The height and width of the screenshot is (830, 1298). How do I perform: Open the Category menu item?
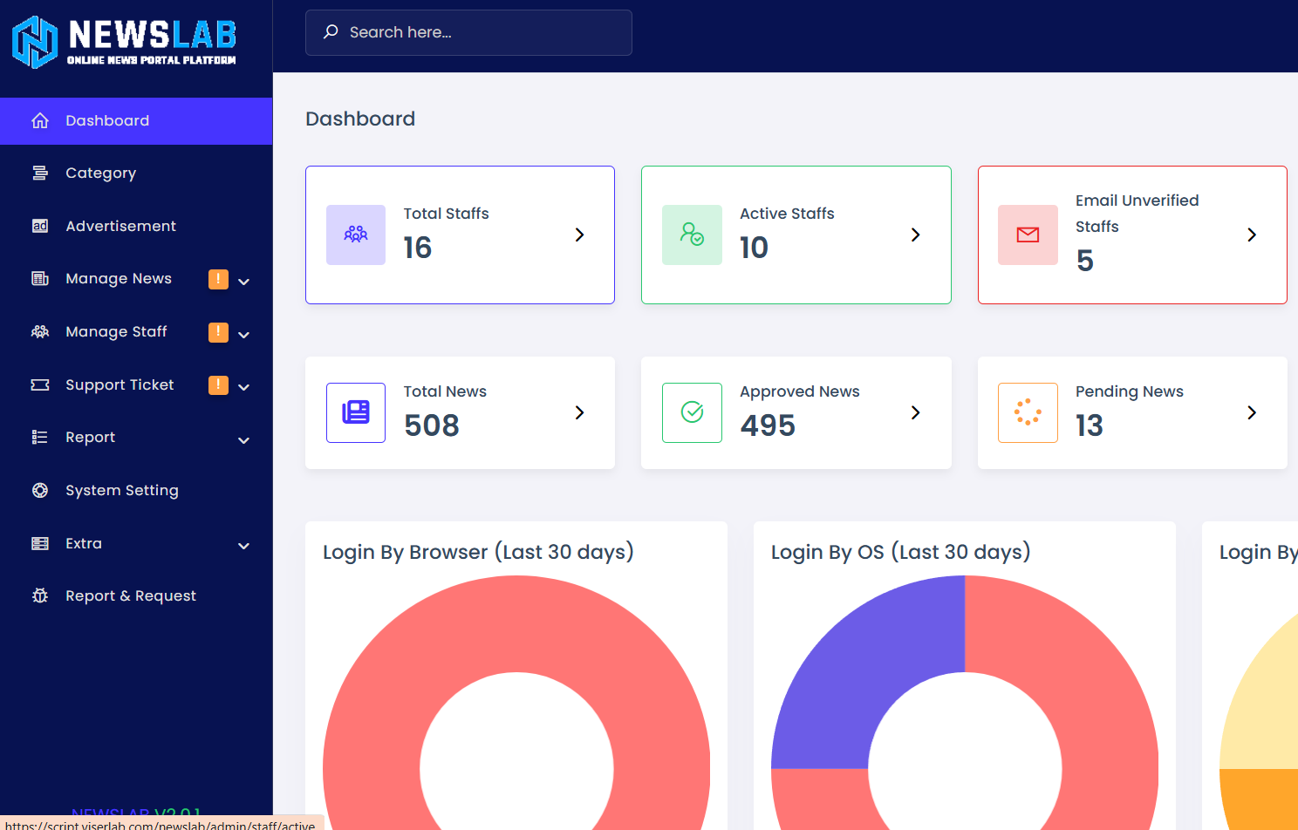point(136,173)
